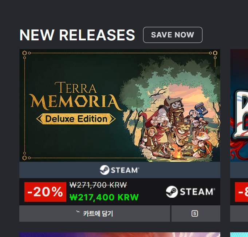
Task: Click the small cart icon before 카트에 담기
Action: click(x=78, y=212)
